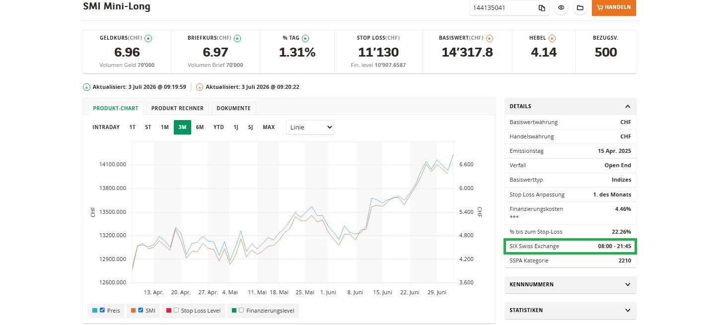Screen dimensions: 720x325
Task: Click the orange HANDELN button
Action: [614, 7]
